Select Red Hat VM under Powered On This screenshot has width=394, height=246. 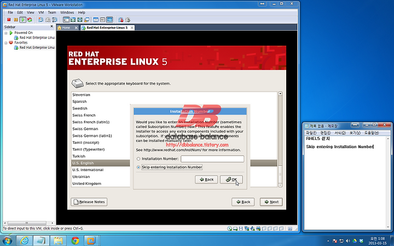click(x=34, y=38)
